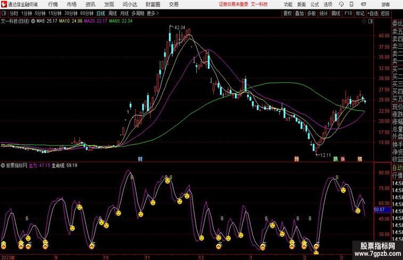Click the 2023年 date axis label
This screenshot has height=260, width=403.
tap(8, 257)
